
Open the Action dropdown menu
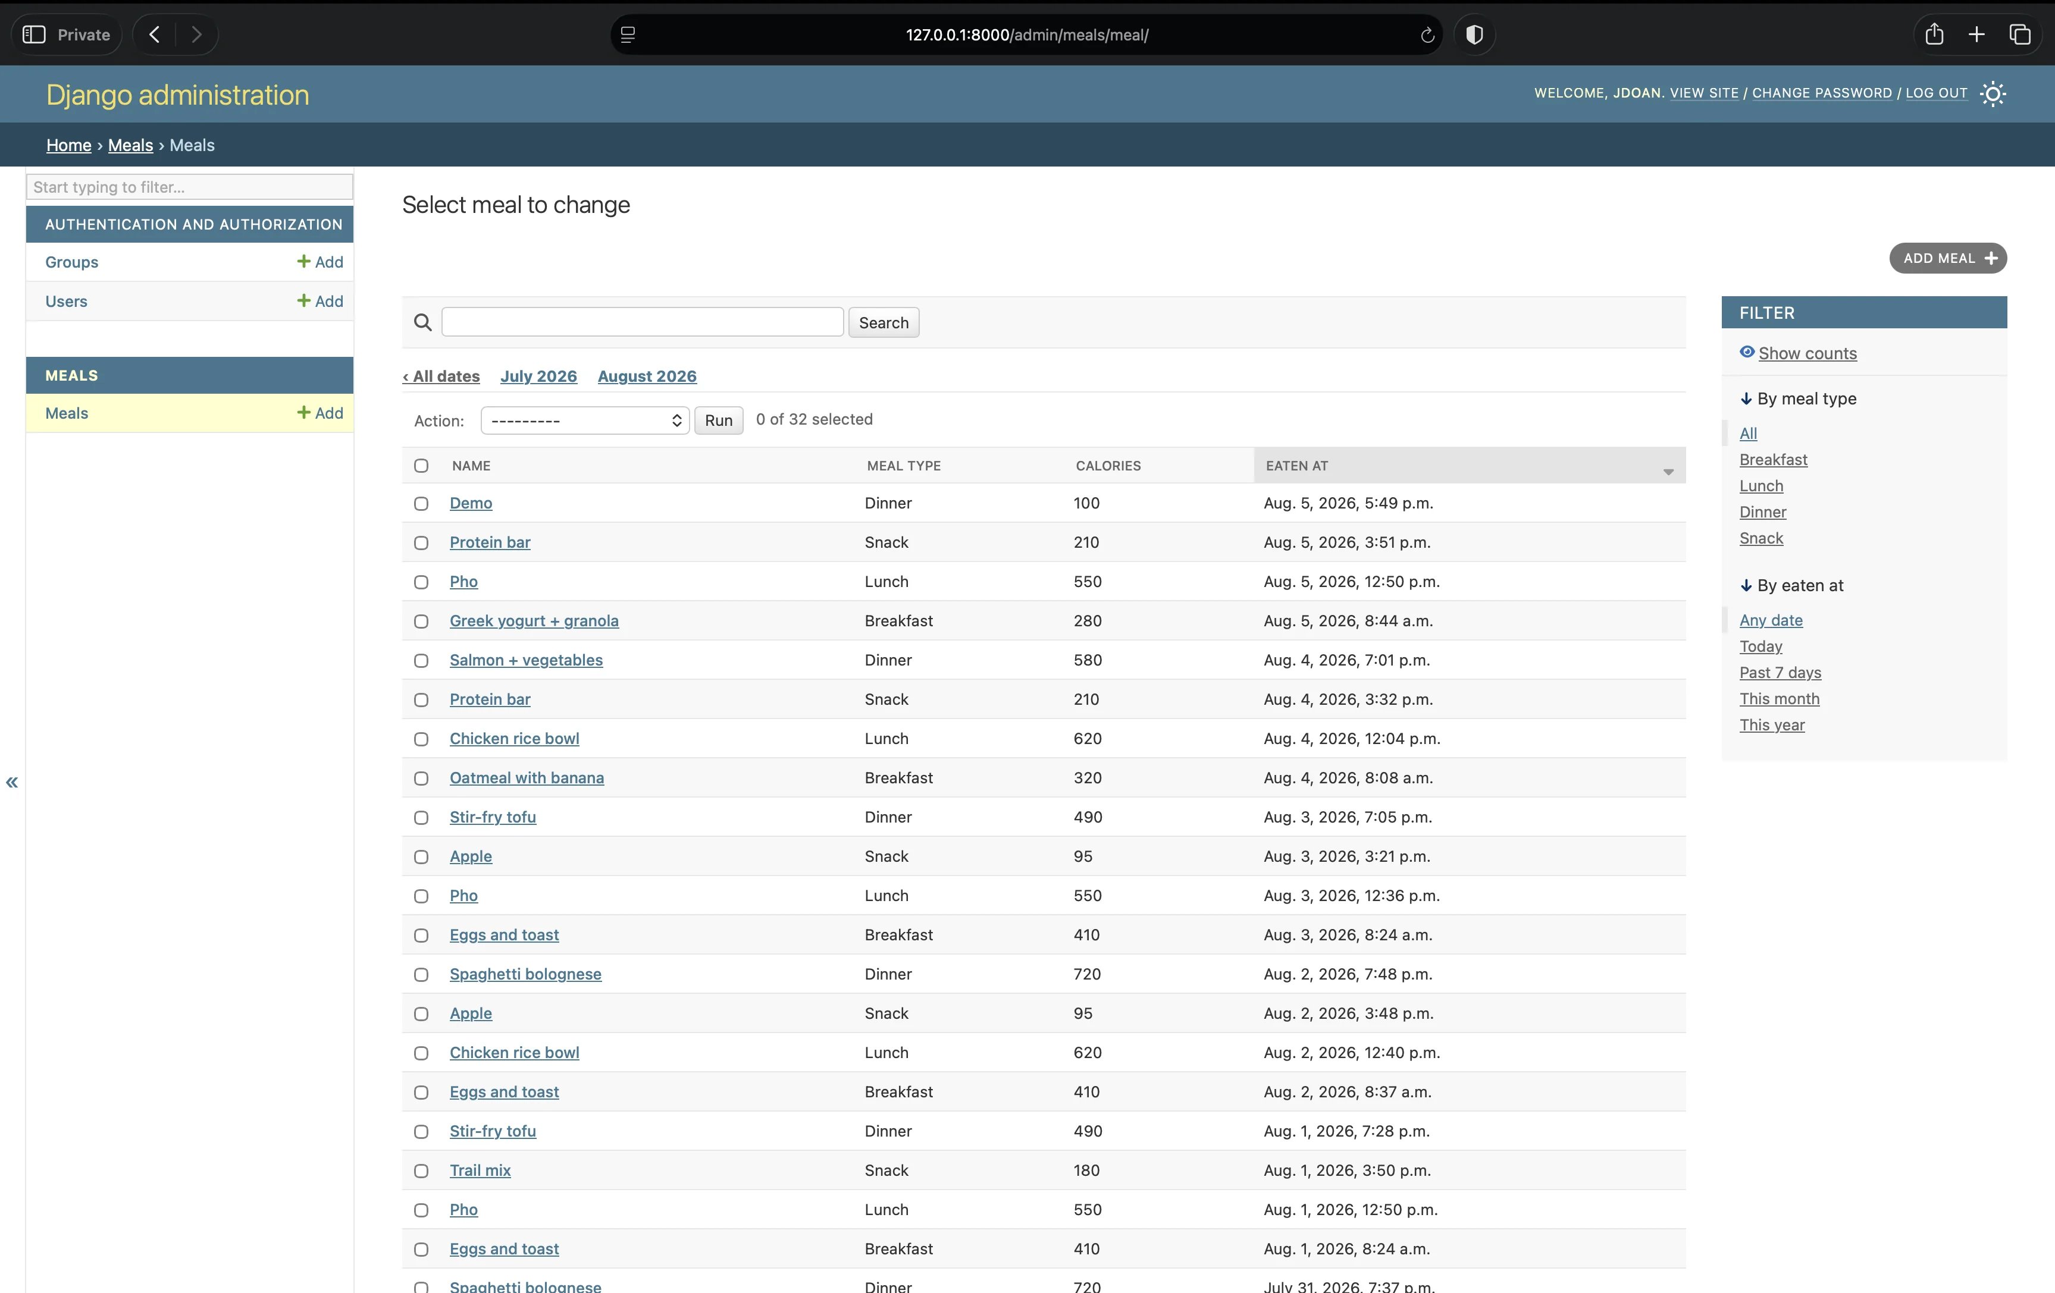click(x=585, y=420)
